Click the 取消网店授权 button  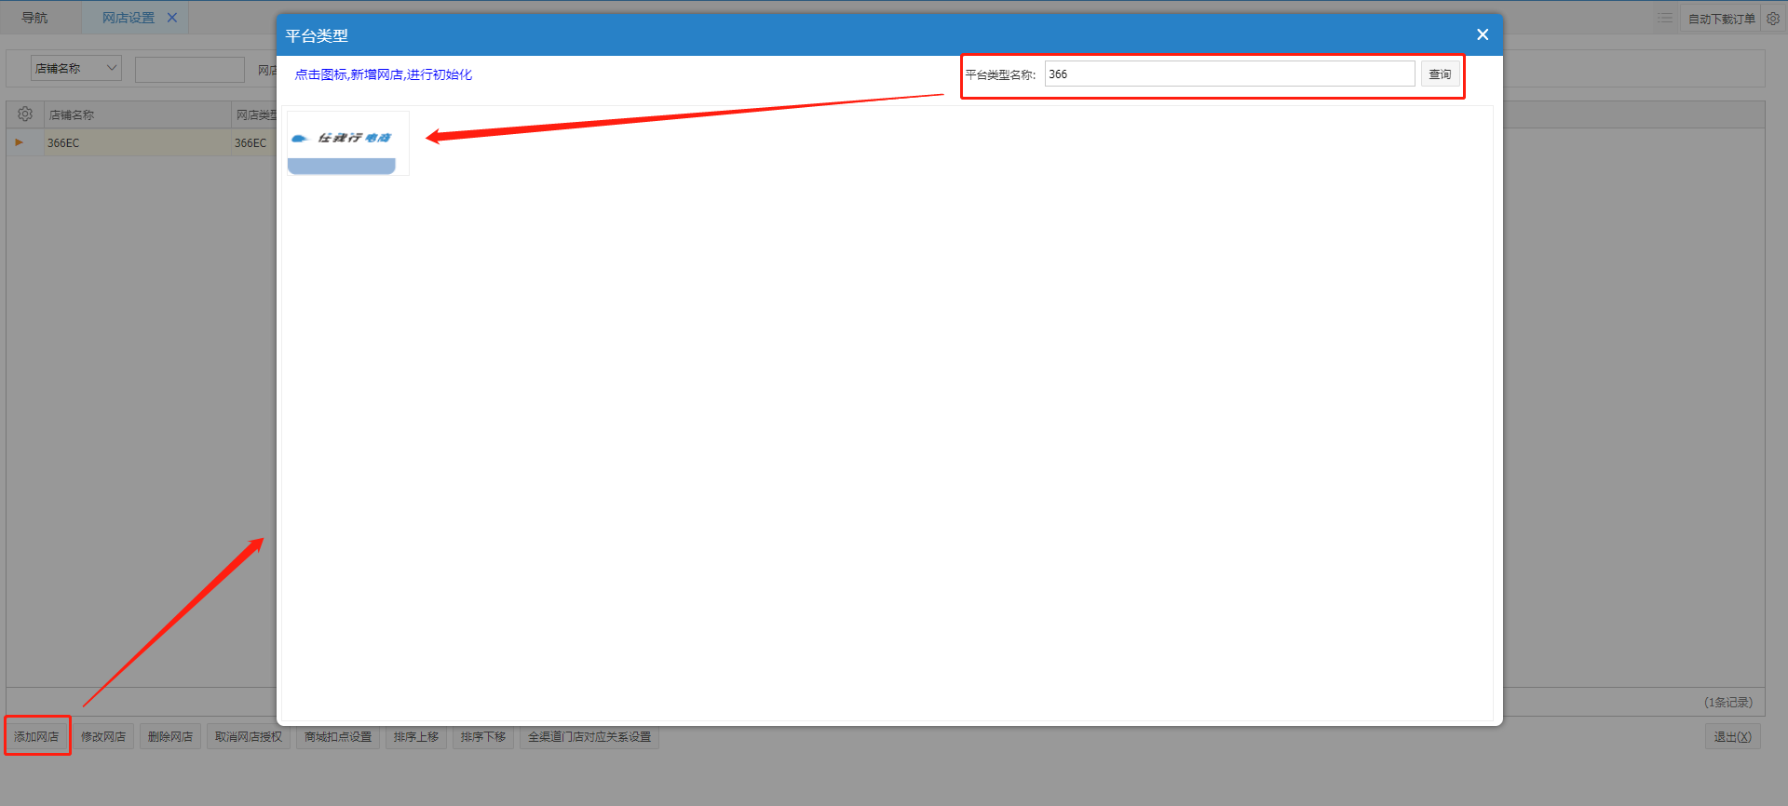[249, 736]
